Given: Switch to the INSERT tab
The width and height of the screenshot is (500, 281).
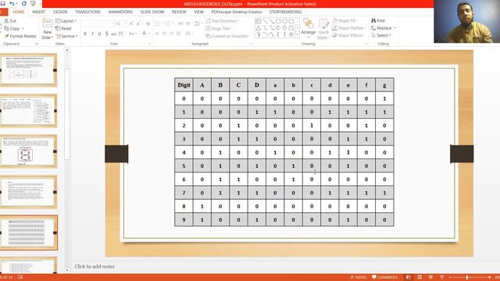Looking at the screenshot, I should coord(38,12).
